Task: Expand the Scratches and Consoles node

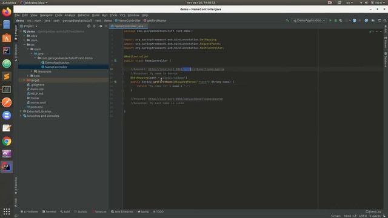Action: point(21,116)
